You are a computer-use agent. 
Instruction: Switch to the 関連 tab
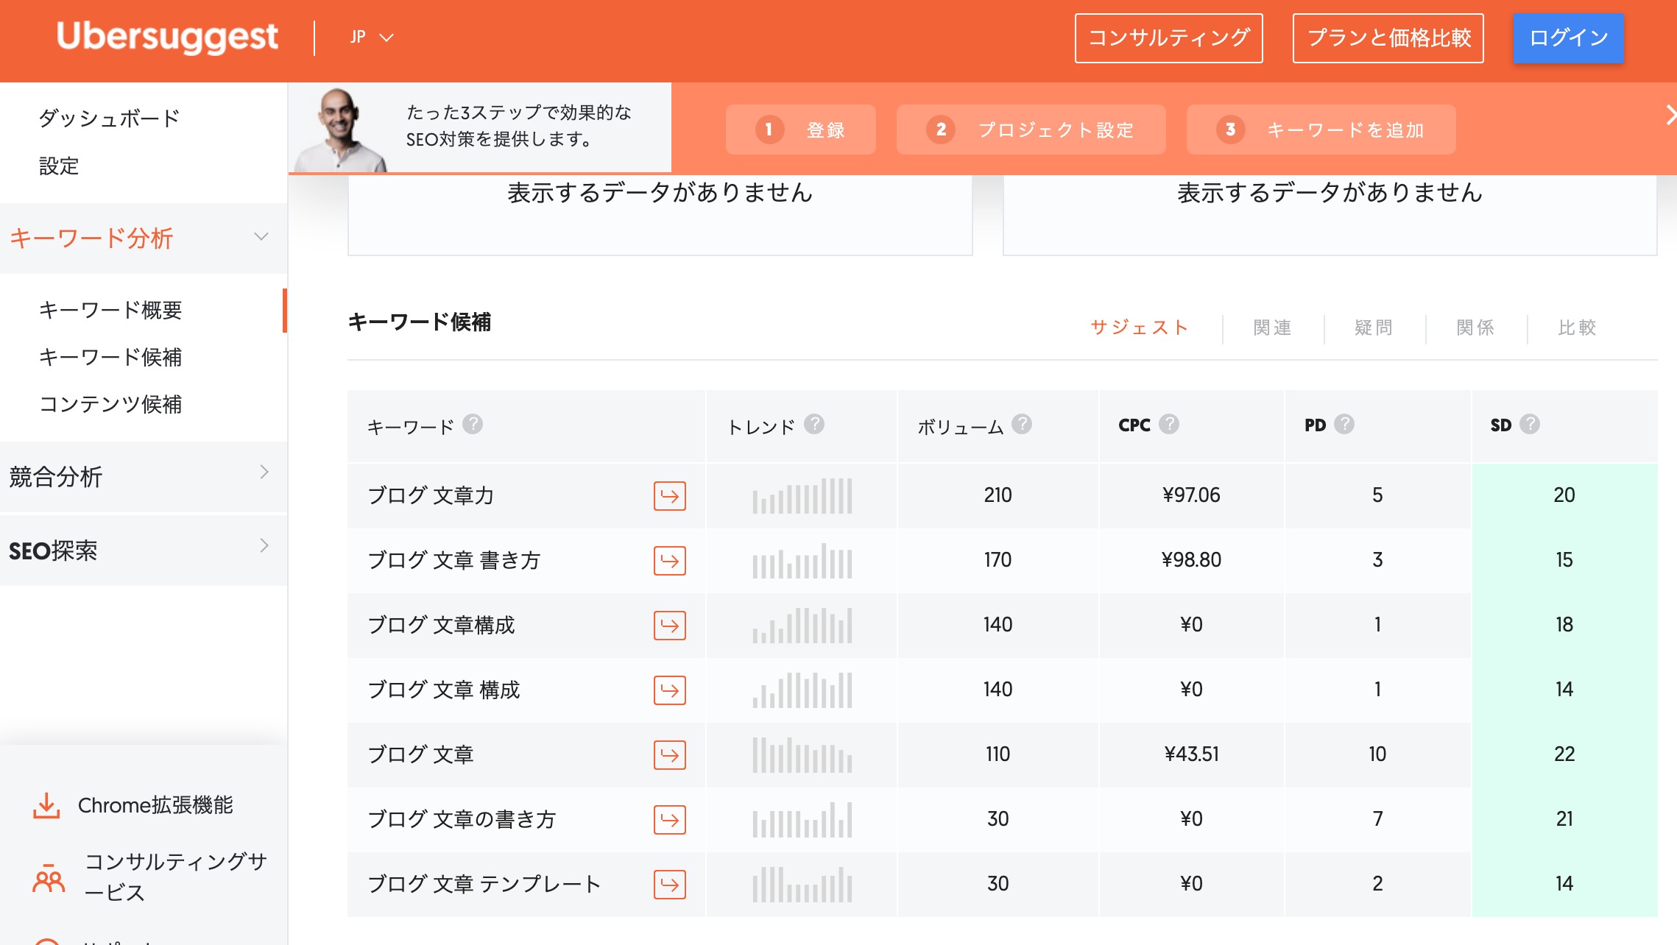[1272, 328]
